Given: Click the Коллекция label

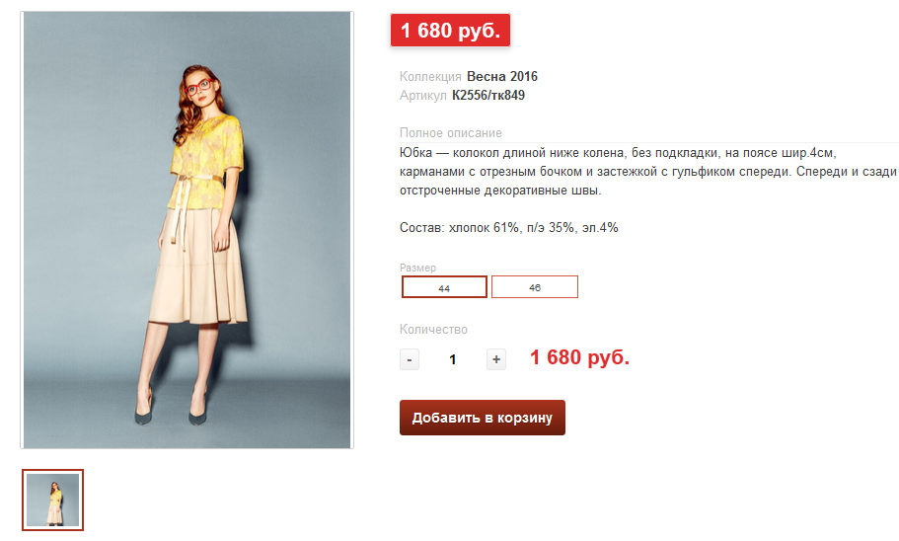Looking at the screenshot, I should tap(430, 76).
